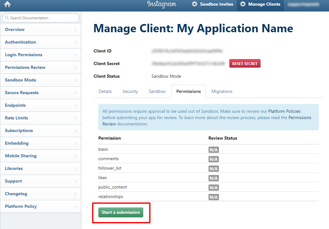The width and height of the screenshot is (329, 229).
Task: Open the Platform Policies link
Action: 284,111
